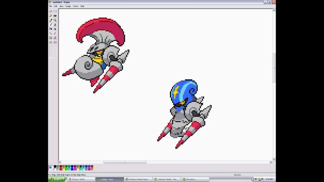324x182 pixels.
Task: Click the horizontal scrollbar thumb
Action: coord(125,162)
